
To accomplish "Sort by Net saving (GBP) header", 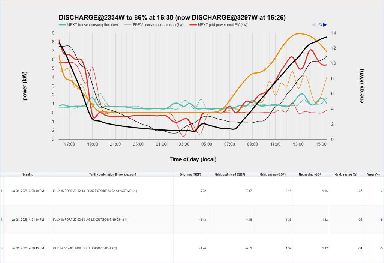I will coord(310,174).
